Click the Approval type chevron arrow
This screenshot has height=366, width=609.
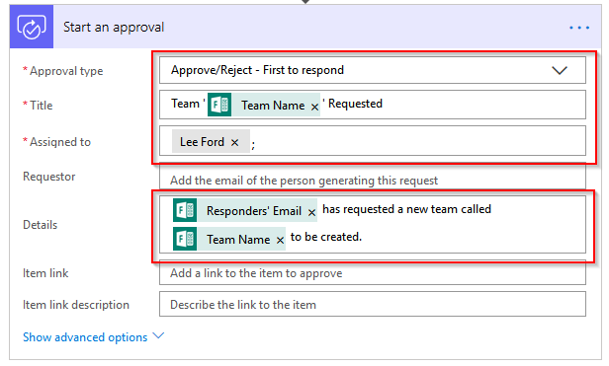[560, 70]
